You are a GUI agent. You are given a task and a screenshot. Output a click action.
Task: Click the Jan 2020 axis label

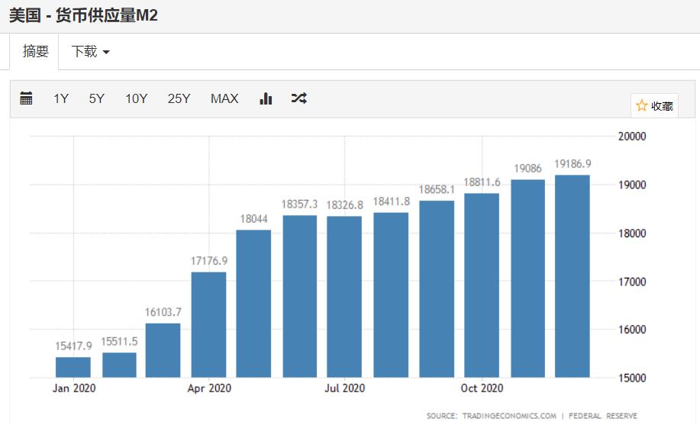click(73, 388)
